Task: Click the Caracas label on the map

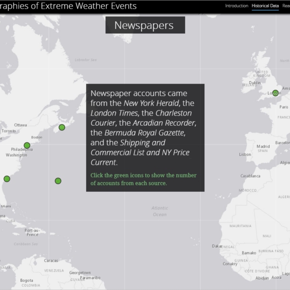Action: click(x=51, y=261)
